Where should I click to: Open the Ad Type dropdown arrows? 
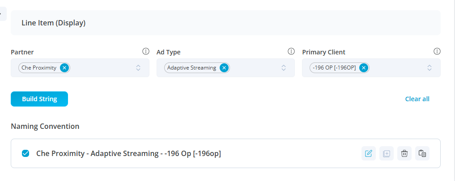click(284, 68)
